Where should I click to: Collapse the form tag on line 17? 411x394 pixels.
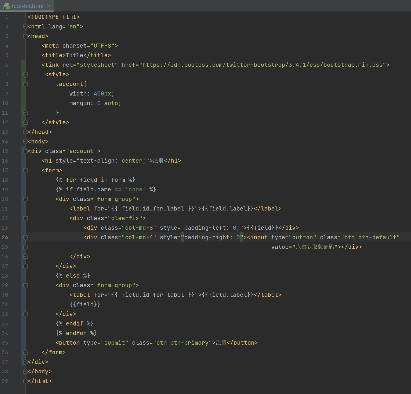[26, 170]
